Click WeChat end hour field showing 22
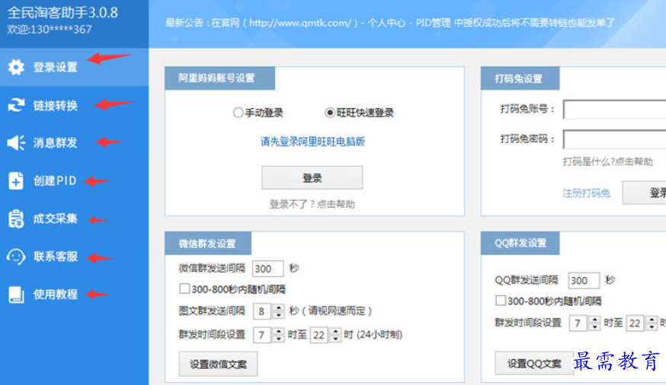This screenshot has width=666, height=385. pos(320,335)
